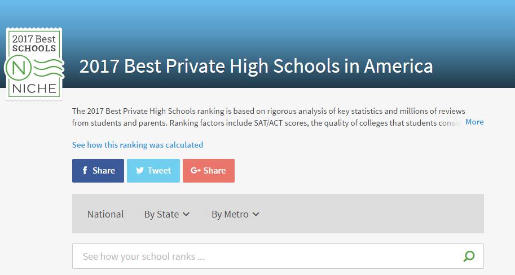Open "See how this ranking was calculated"
Screen dimensions: 515x275
[x=138, y=145]
